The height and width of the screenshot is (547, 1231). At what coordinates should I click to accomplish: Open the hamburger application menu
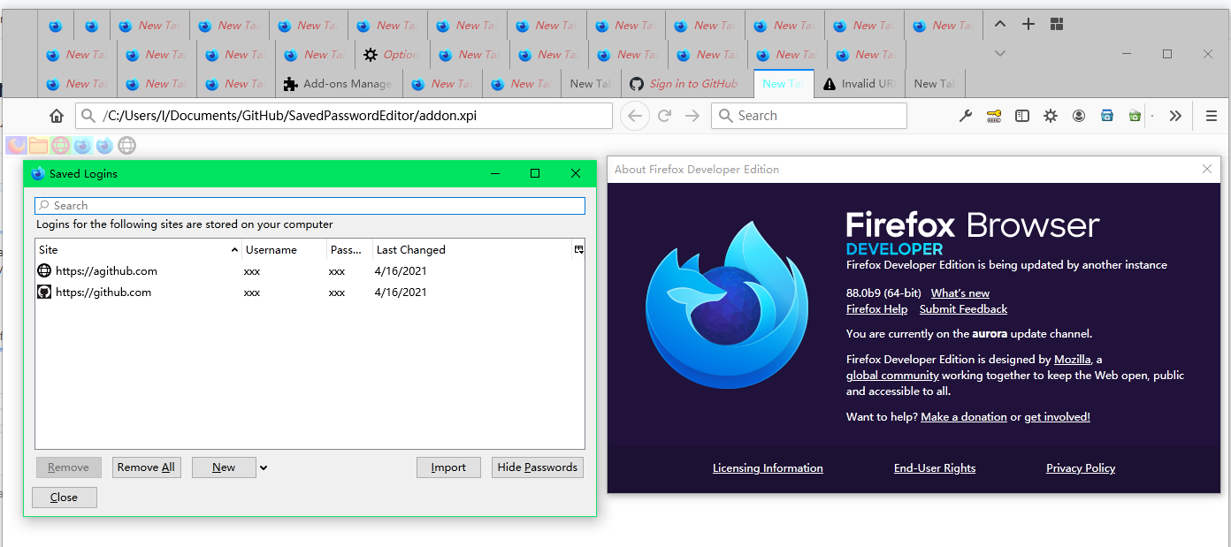click(x=1212, y=116)
